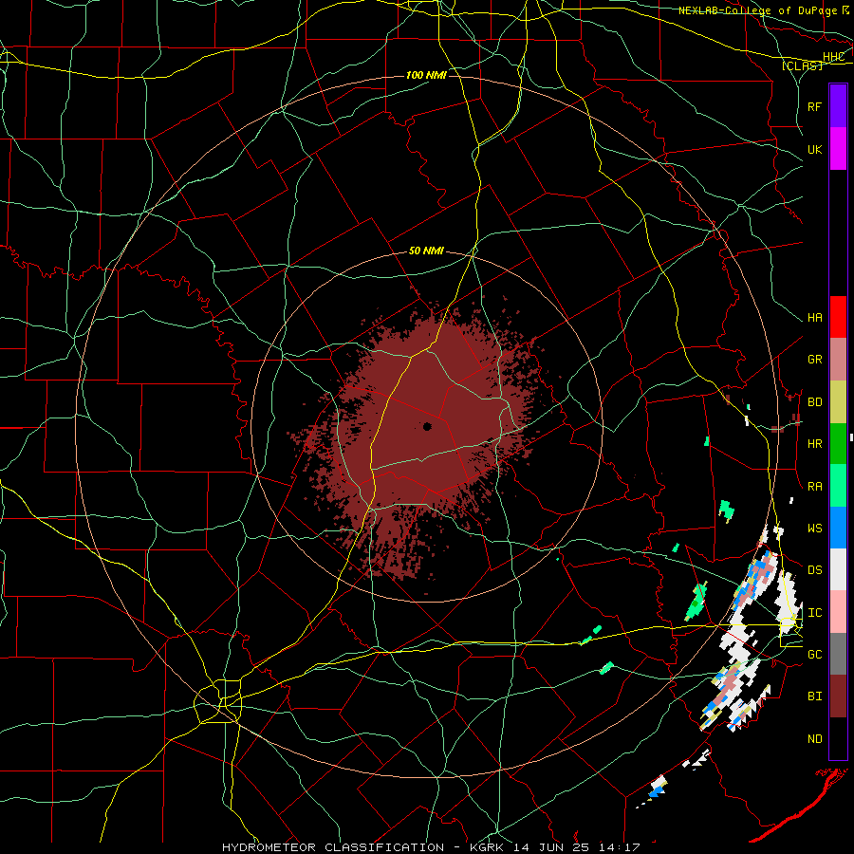This screenshot has width=854, height=854.
Task: Click the GR legend label
Action: (814, 360)
